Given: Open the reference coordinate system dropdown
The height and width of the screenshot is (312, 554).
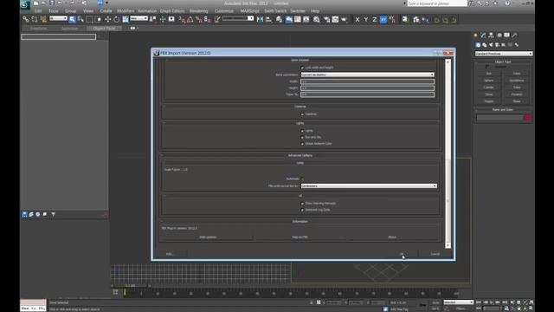Looking at the screenshot, I should pos(138,18).
